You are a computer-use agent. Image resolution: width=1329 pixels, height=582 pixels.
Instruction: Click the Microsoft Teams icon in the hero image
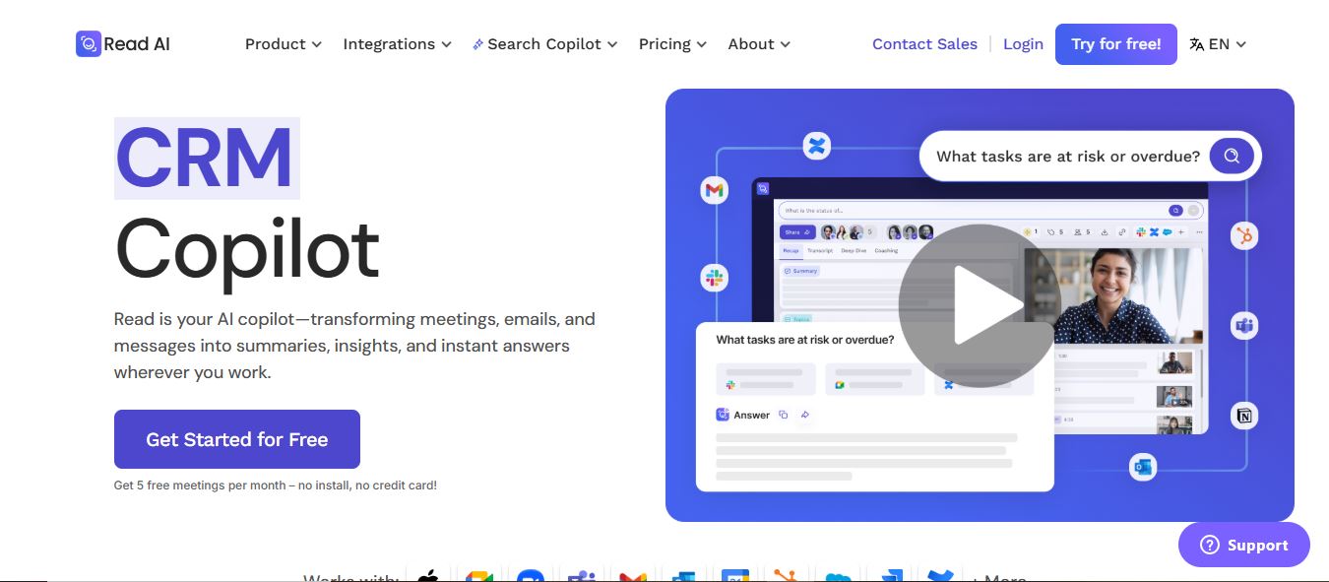pyautogui.click(x=1244, y=325)
